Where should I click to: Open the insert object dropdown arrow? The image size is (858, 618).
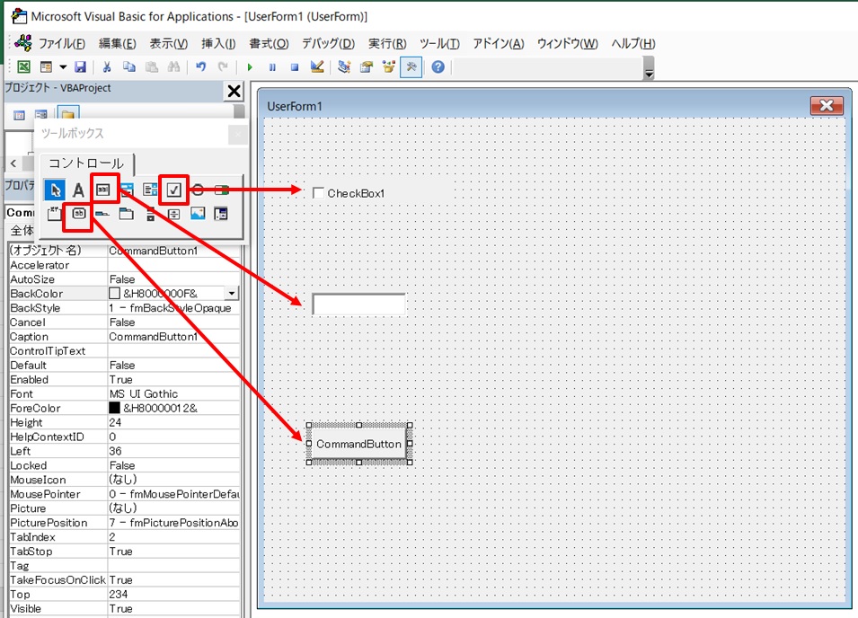[x=63, y=66]
